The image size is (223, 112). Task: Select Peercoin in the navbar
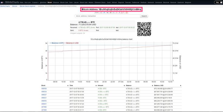pos(128,2)
